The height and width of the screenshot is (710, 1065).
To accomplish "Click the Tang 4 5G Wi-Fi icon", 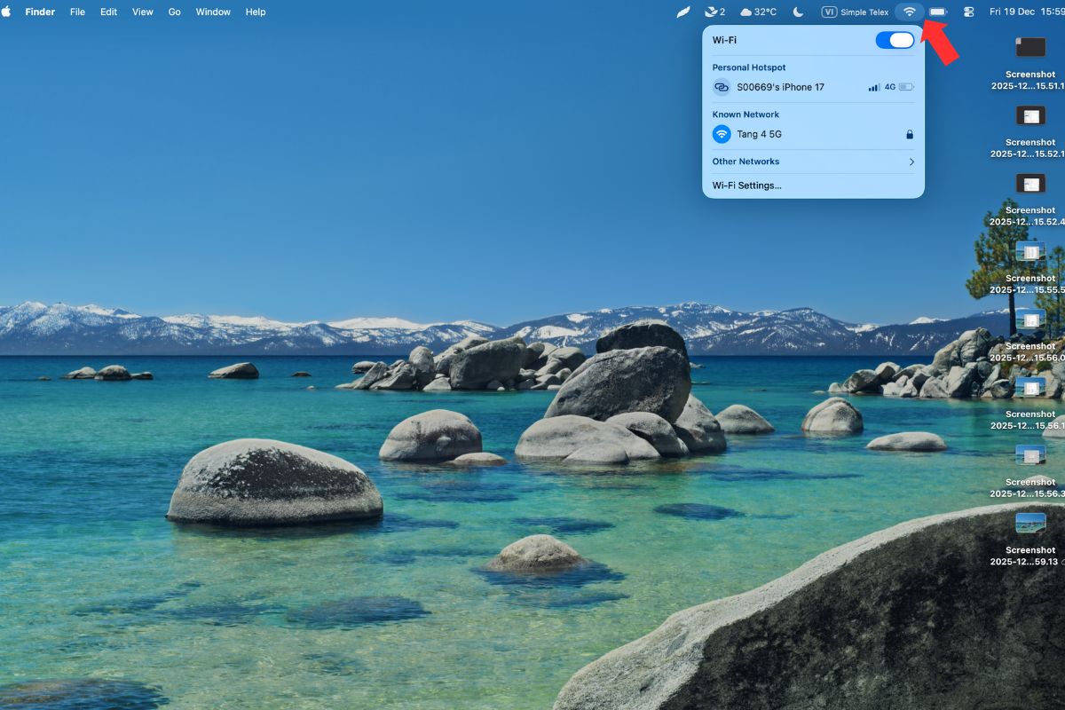I will (722, 134).
